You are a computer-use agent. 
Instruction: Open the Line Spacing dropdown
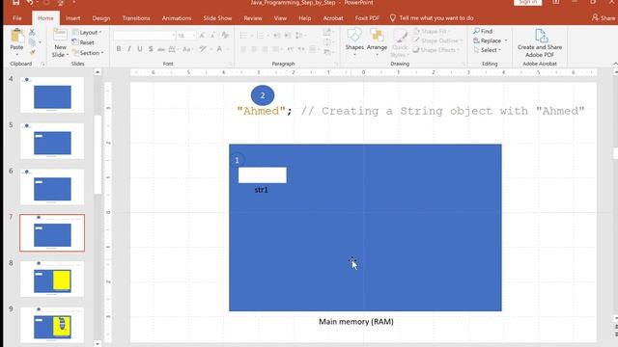[x=300, y=36]
